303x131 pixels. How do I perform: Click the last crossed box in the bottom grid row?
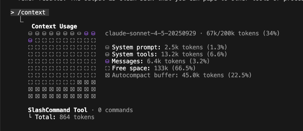[x=93, y=96]
